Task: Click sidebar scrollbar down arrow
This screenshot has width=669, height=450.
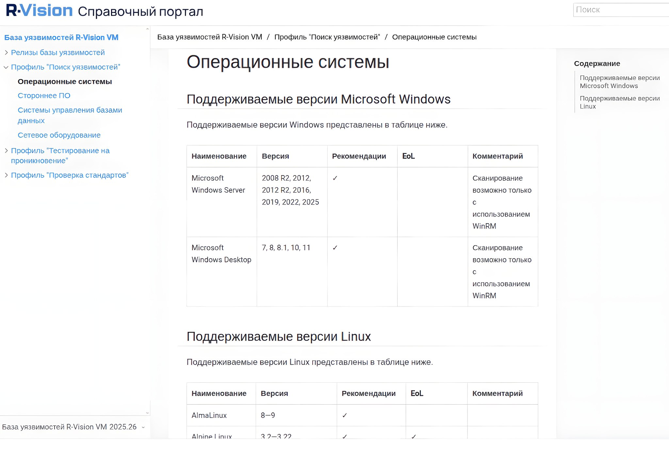Action: [x=147, y=413]
